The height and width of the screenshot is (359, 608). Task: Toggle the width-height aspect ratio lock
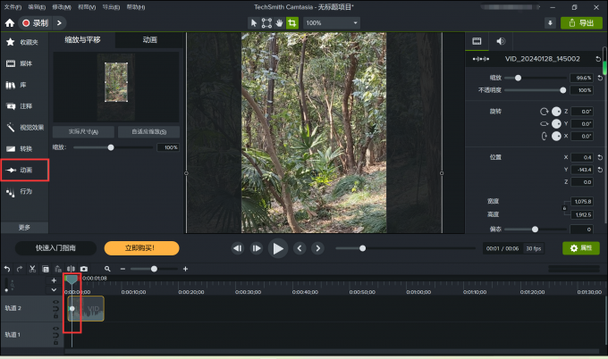tap(562, 208)
